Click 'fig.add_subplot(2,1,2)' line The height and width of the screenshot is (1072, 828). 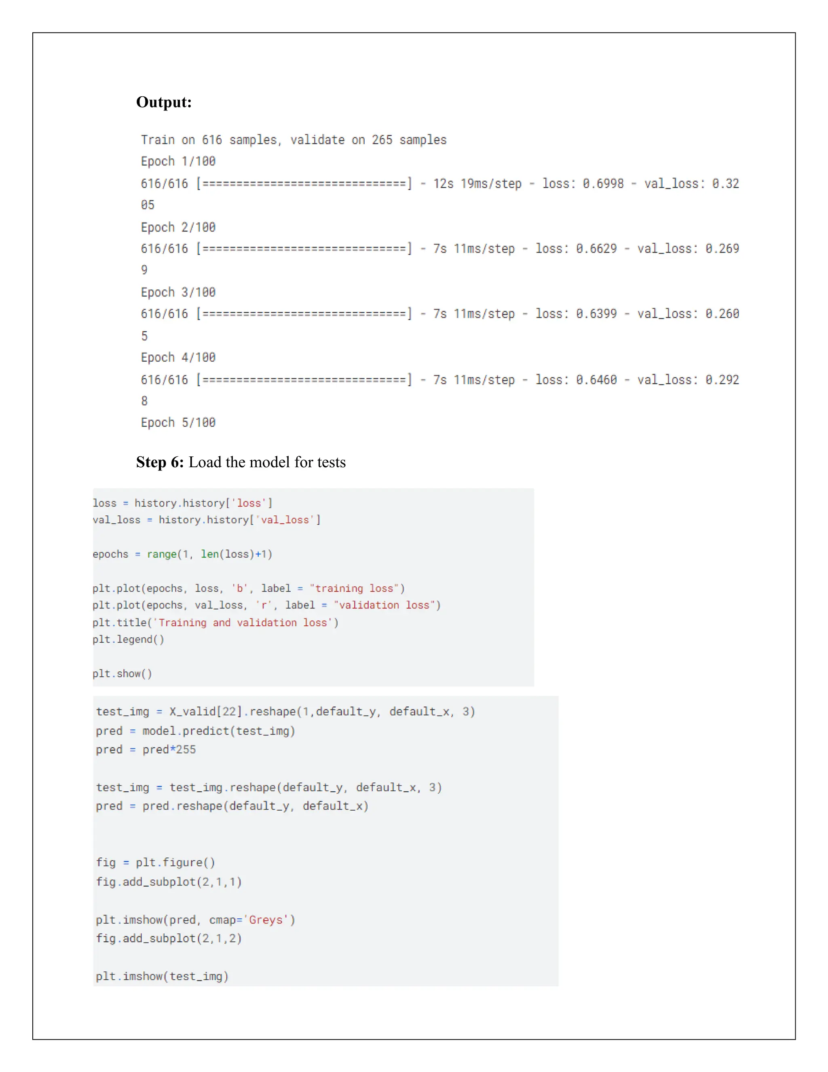pos(169,939)
